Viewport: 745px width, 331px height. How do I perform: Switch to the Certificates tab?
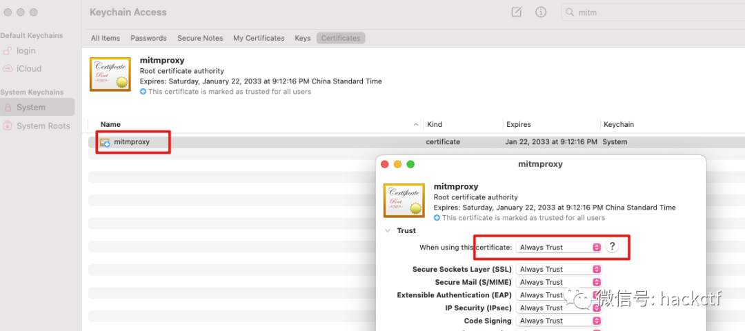[x=341, y=38]
